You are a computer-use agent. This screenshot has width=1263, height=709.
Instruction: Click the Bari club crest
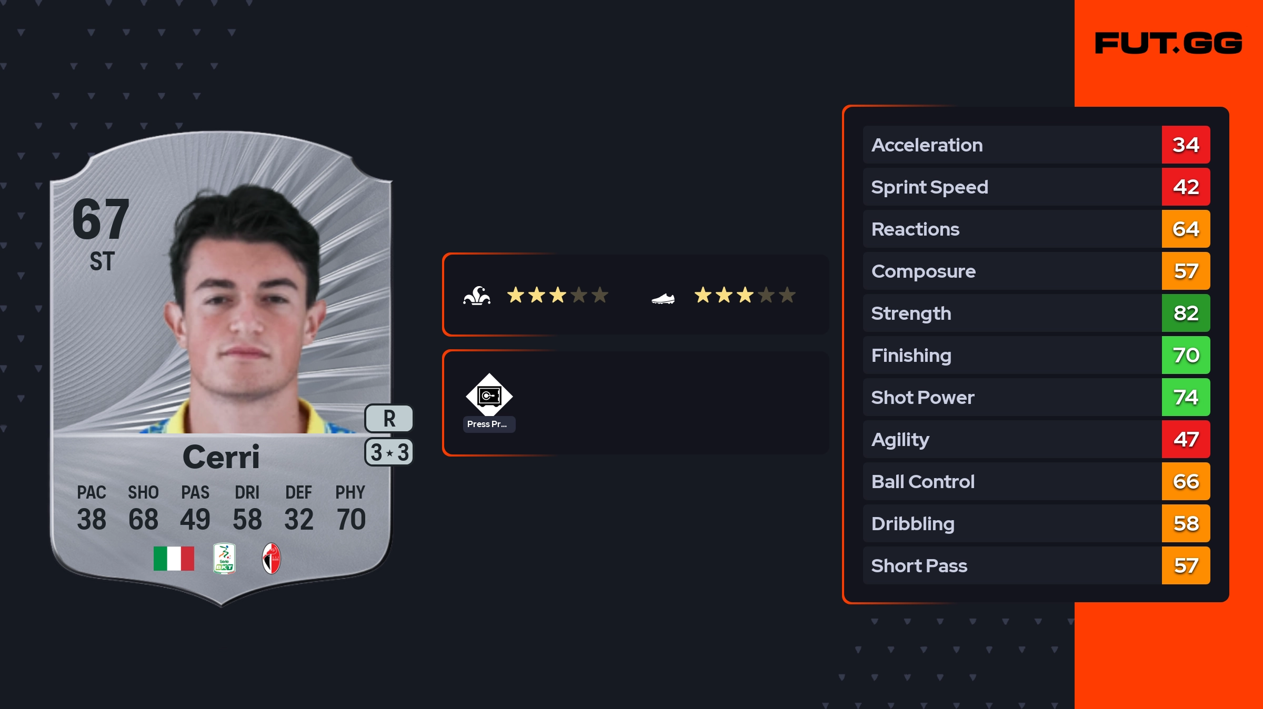[x=272, y=559]
